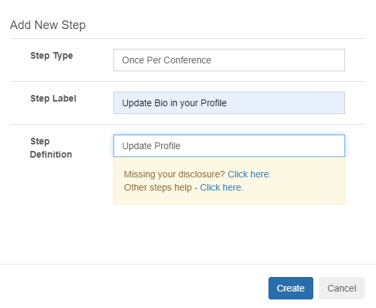The width and height of the screenshot is (376, 308).
Task: Open the Step Type dropdown
Action: (229, 60)
